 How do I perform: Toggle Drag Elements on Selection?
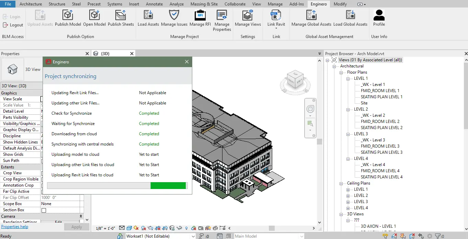(x=421, y=236)
